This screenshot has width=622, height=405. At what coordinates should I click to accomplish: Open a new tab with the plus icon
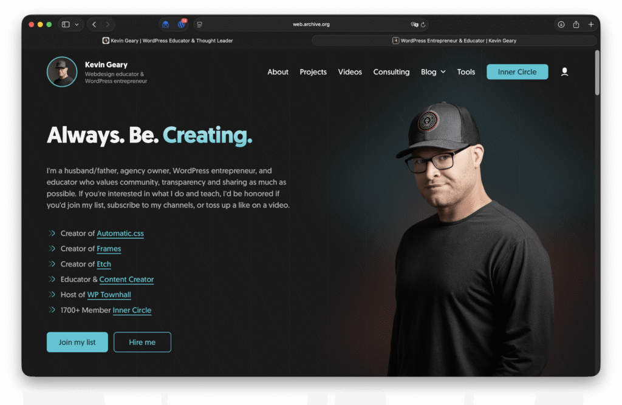(x=590, y=24)
